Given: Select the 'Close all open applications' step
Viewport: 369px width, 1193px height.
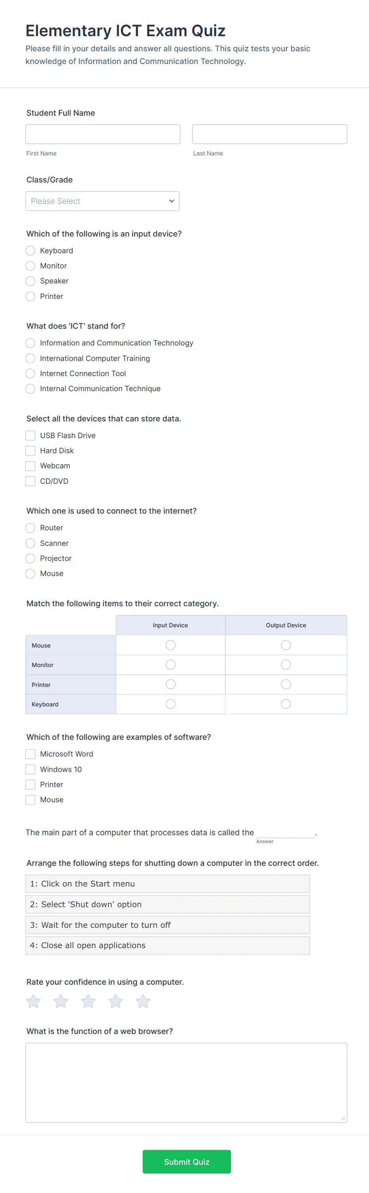Looking at the screenshot, I should pyautogui.click(x=167, y=945).
